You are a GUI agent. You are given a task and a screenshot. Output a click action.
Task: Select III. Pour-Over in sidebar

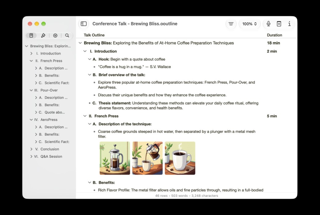tap(46, 90)
